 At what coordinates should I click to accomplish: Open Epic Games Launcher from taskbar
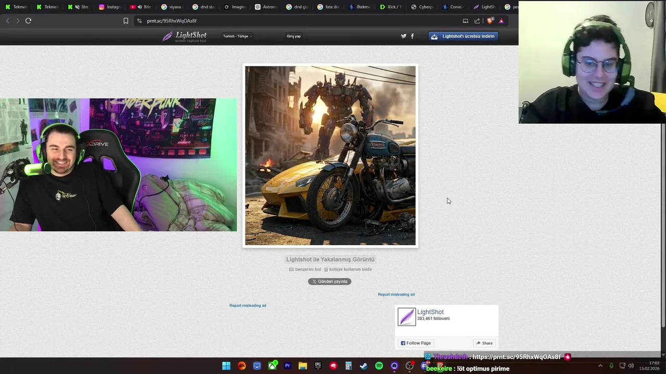point(318,366)
